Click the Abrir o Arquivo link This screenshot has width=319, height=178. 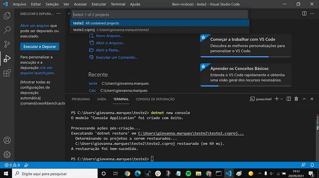[107, 43]
